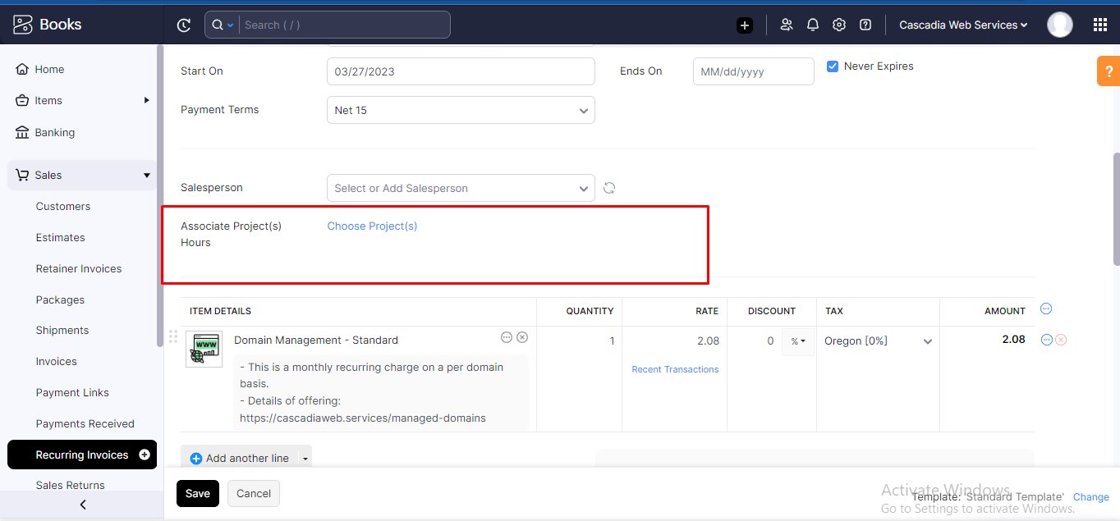This screenshot has width=1120, height=521.
Task: Uncheck the Never Expires checkbox
Action: click(833, 66)
